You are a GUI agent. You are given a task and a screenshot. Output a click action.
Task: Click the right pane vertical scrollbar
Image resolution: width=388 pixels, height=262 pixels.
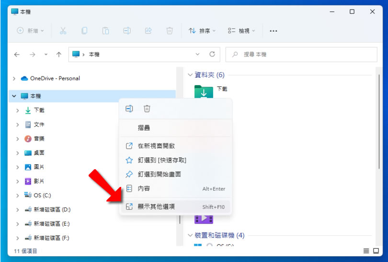pyautogui.click(x=379, y=122)
